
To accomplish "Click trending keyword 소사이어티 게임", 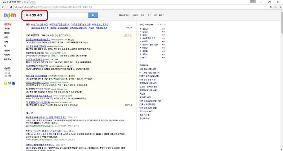I will (x=149, y=38).
